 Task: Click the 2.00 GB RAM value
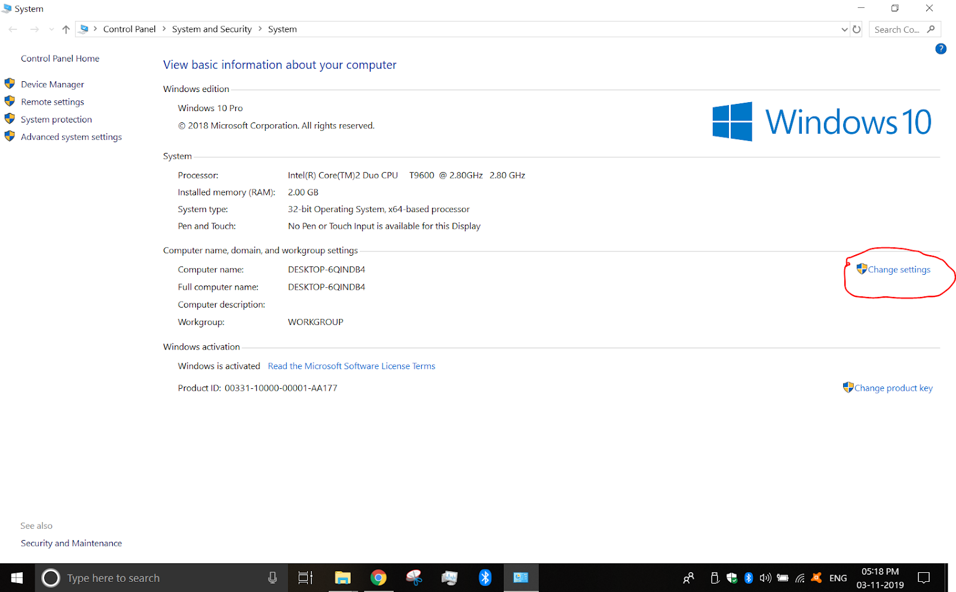click(x=303, y=192)
